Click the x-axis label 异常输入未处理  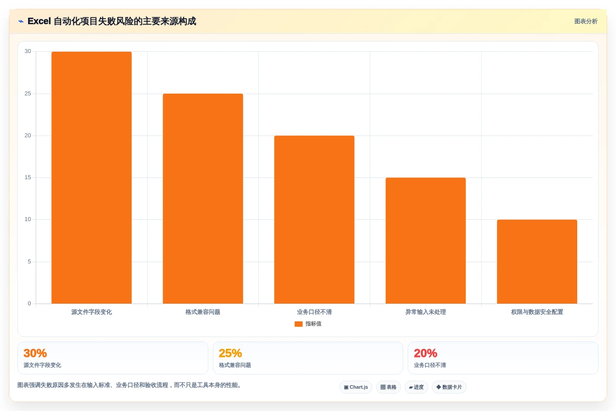click(x=426, y=312)
